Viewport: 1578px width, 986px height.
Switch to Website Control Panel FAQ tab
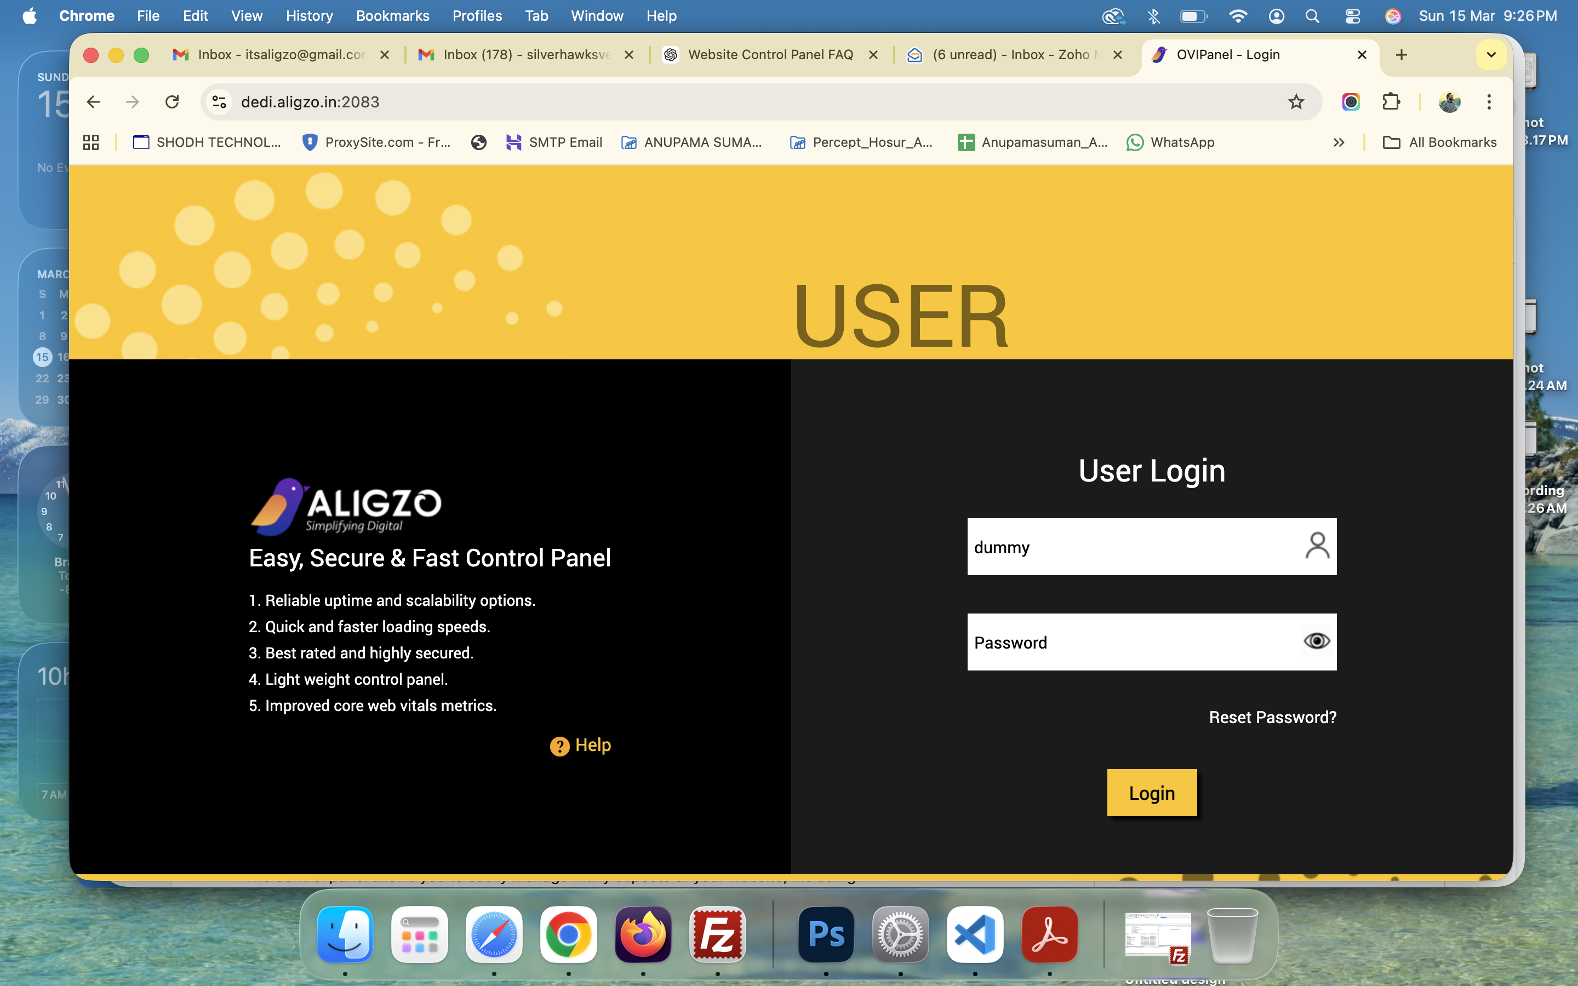coord(769,55)
